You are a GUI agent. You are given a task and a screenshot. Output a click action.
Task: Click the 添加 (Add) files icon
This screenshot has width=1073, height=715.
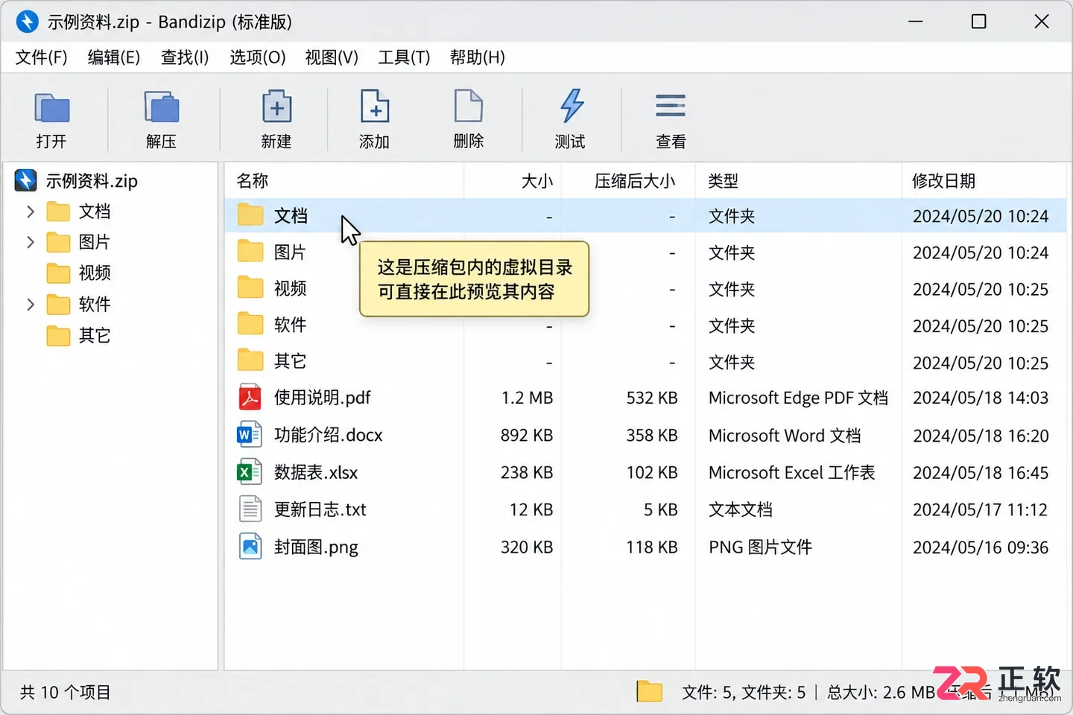pos(374,107)
